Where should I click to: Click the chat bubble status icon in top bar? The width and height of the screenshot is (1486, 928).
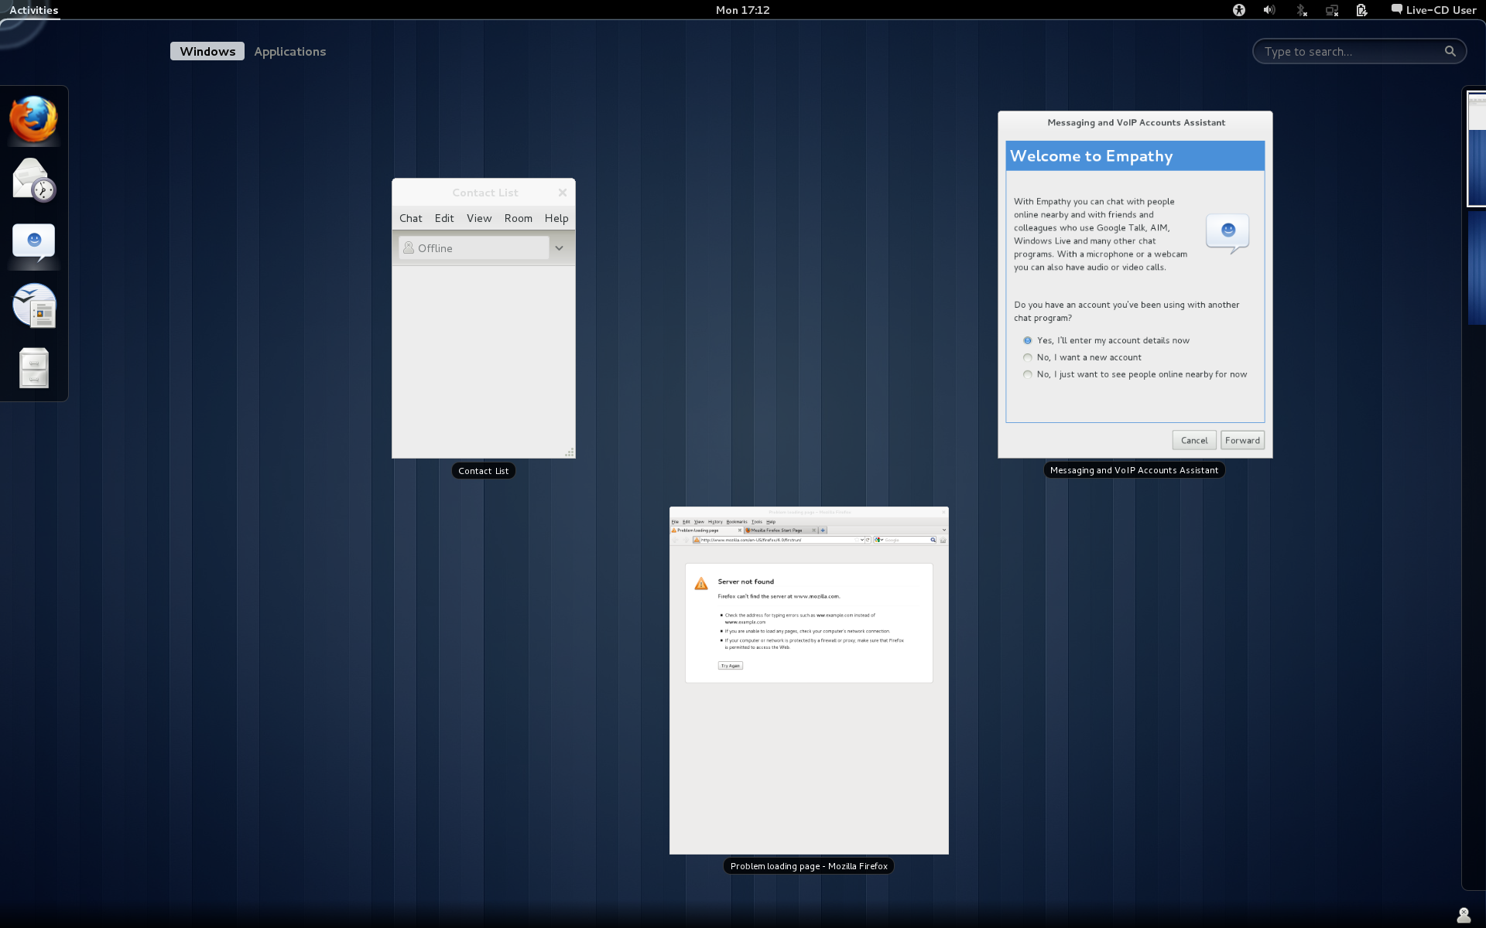pyautogui.click(x=1397, y=9)
